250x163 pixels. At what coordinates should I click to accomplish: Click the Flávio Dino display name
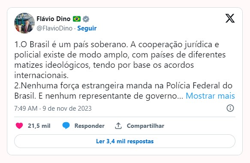[x=54, y=19]
